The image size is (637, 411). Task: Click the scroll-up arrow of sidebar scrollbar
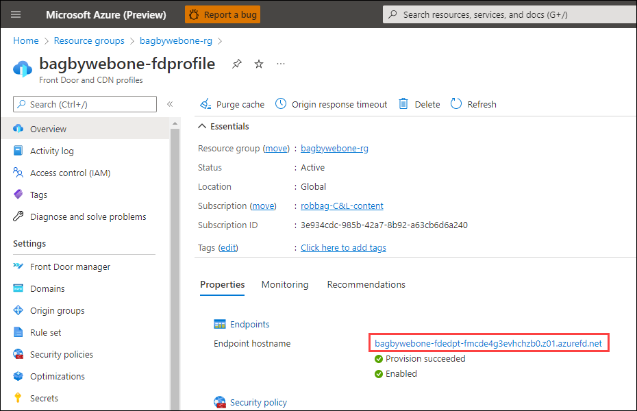click(175, 123)
